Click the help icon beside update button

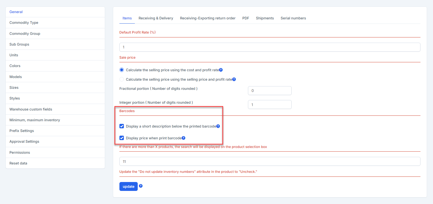point(141,186)
